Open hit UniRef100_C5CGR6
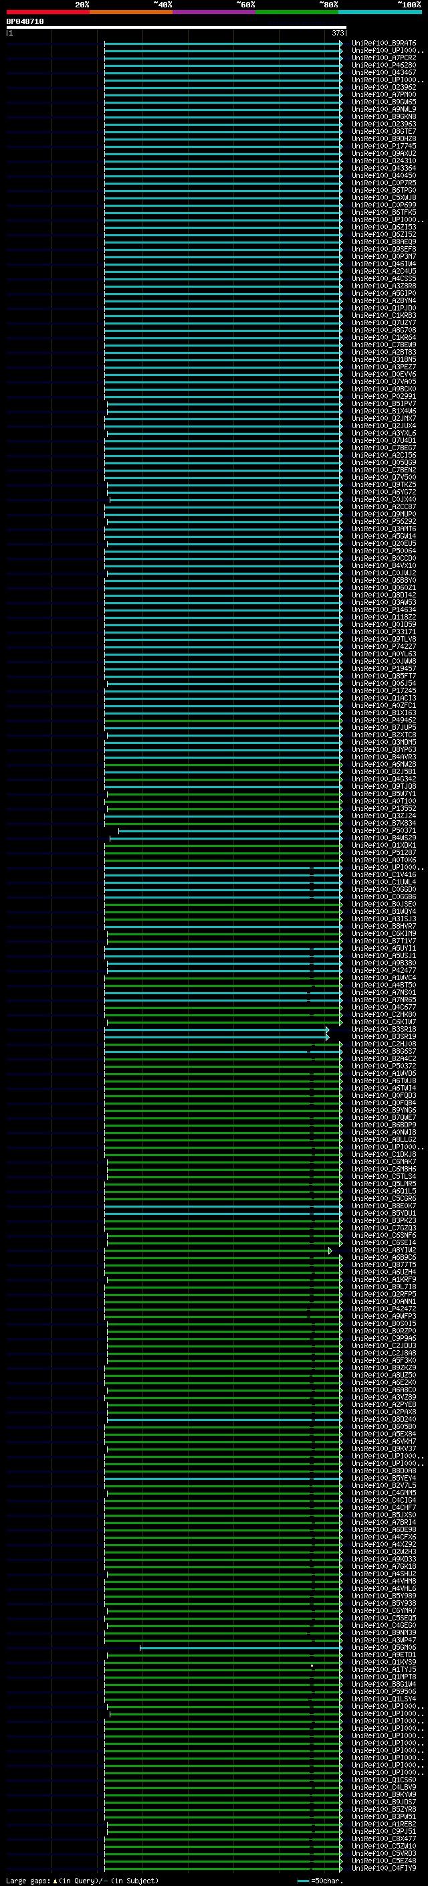 coord(384,1198)
